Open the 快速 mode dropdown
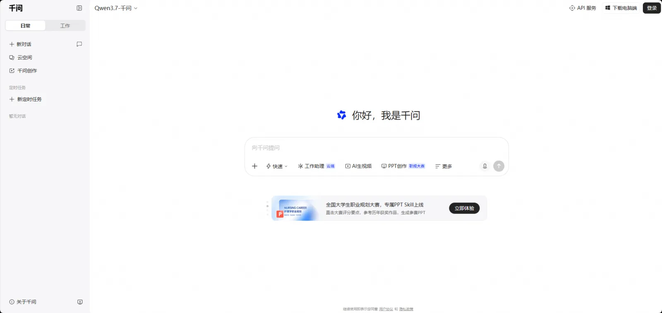 point(277,166)
